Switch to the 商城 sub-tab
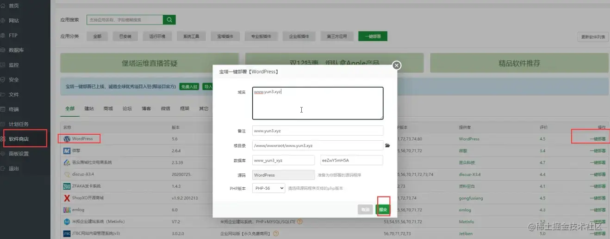This screenshot has width=610, height=239. [108, 108]
